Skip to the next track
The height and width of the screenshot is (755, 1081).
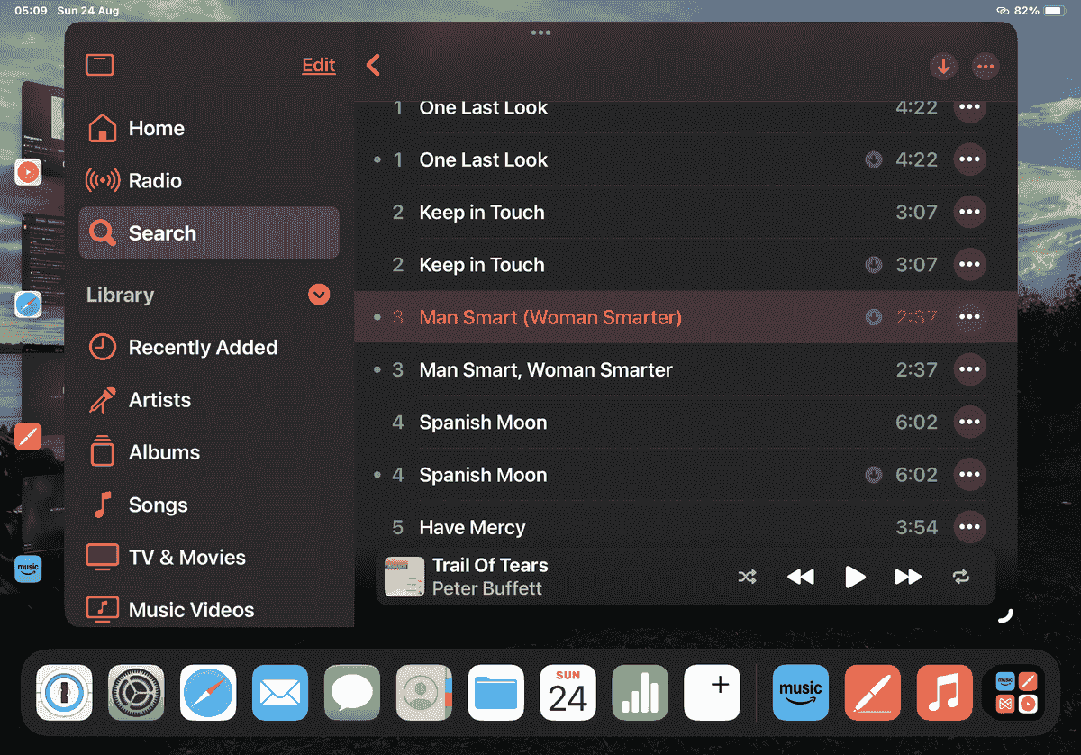coord(908,578)
